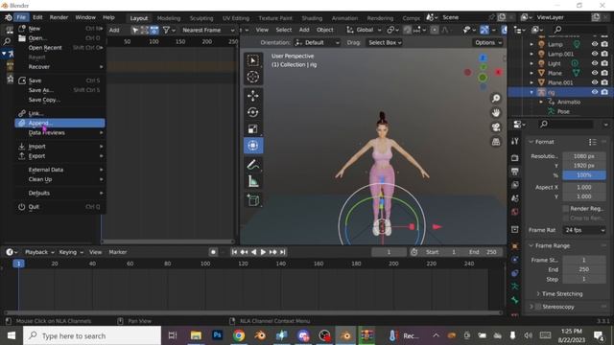The width and height of the screenshot is (614, 345).
Task: Click the timeline End frame 250 field
Action: pos(484,252)
